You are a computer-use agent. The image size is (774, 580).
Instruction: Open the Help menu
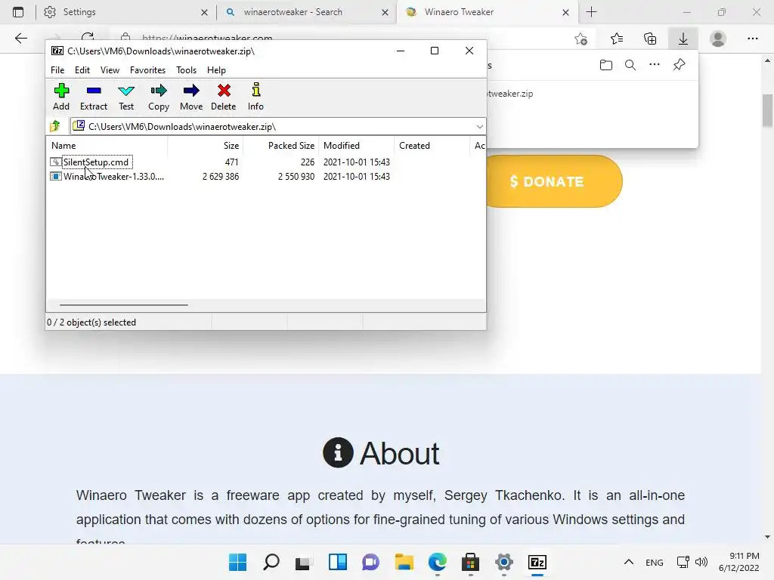pyautogui.click(x=216, y=70)
